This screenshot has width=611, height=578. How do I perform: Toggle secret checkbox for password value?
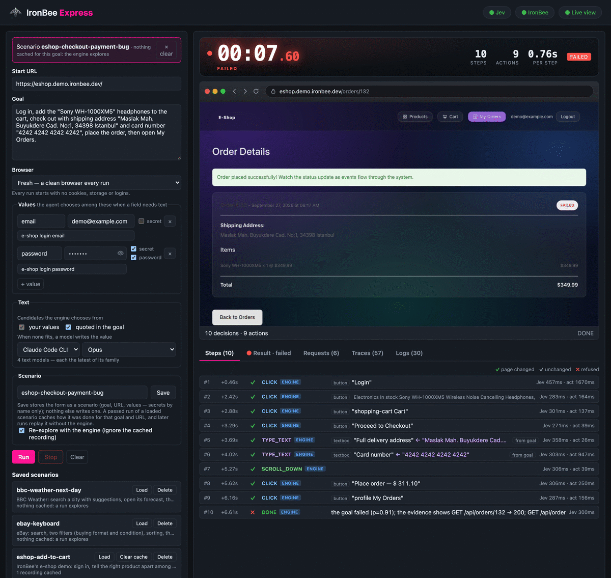(133, 249)
